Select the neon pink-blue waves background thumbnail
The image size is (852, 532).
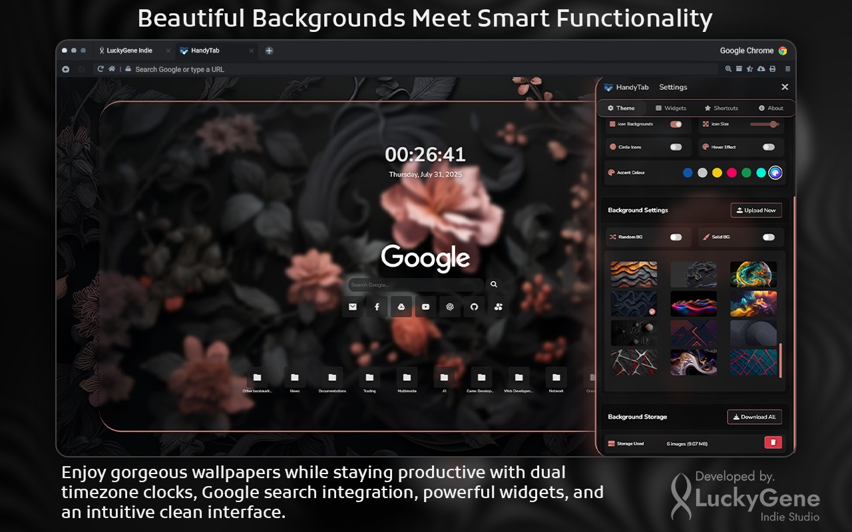pyautogui.click(x=694, y=303)
